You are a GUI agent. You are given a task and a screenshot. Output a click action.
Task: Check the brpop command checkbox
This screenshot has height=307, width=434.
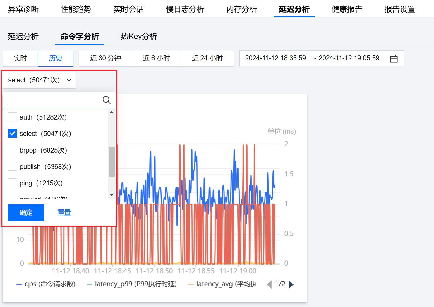pyautogui.click(x=13, y=150)
